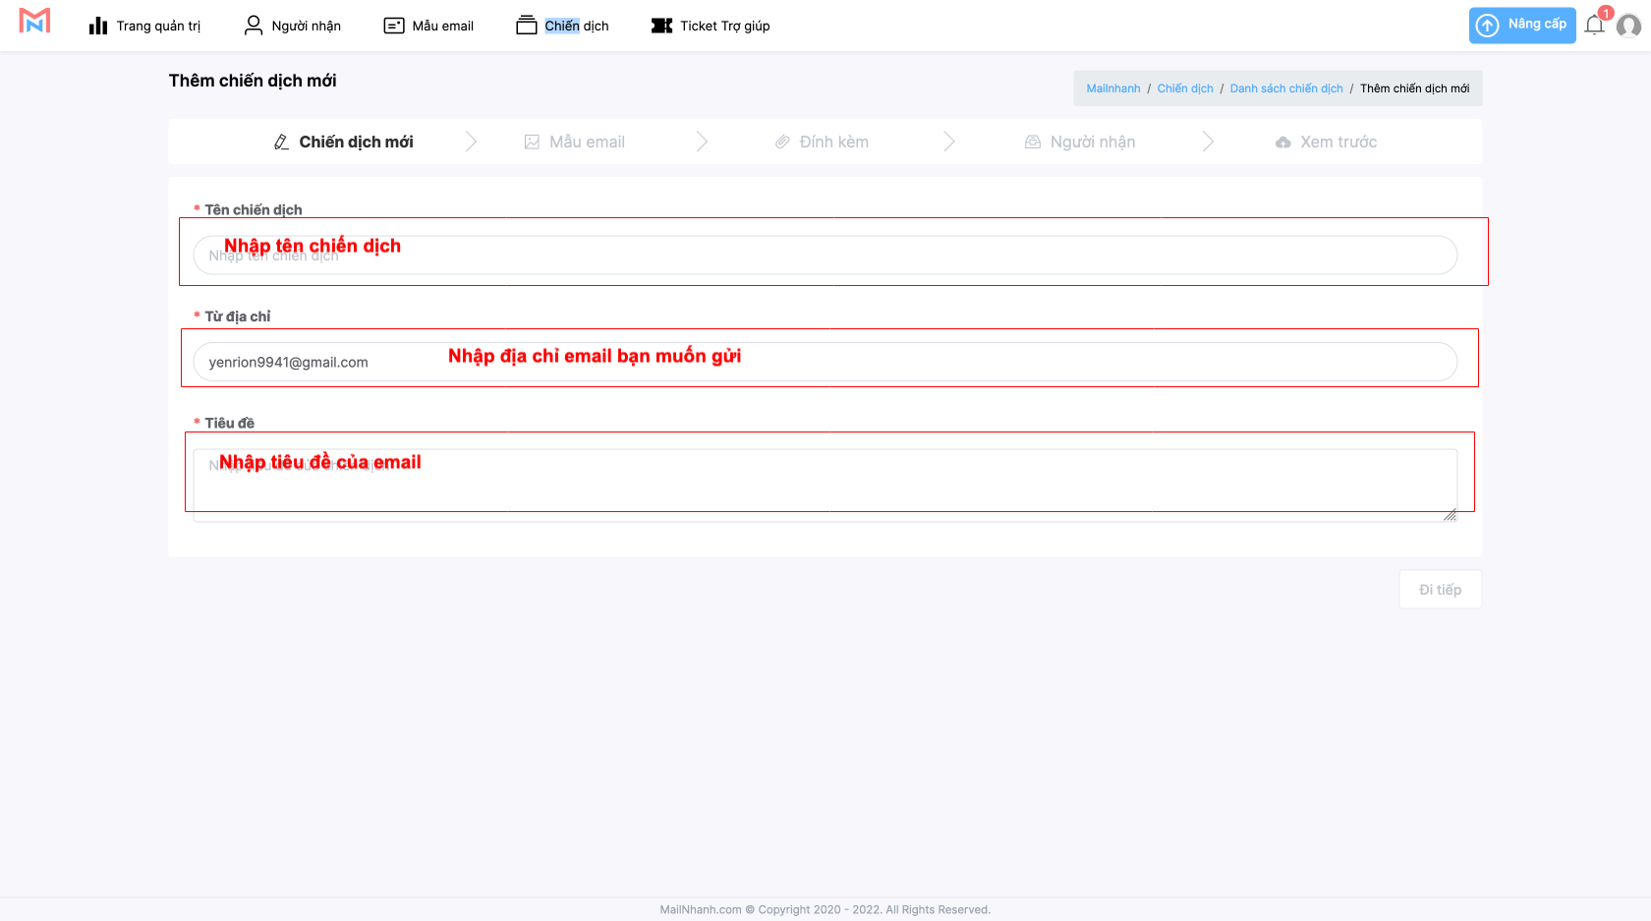Click the MailNhanh logo icon
Screen dimensions: 1651x921
pyautogui.click(x=34, y=22)
